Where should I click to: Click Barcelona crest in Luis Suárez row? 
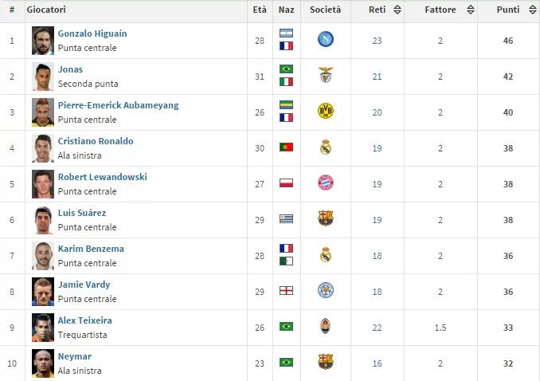pyautogui.click(x=325, y=218)
